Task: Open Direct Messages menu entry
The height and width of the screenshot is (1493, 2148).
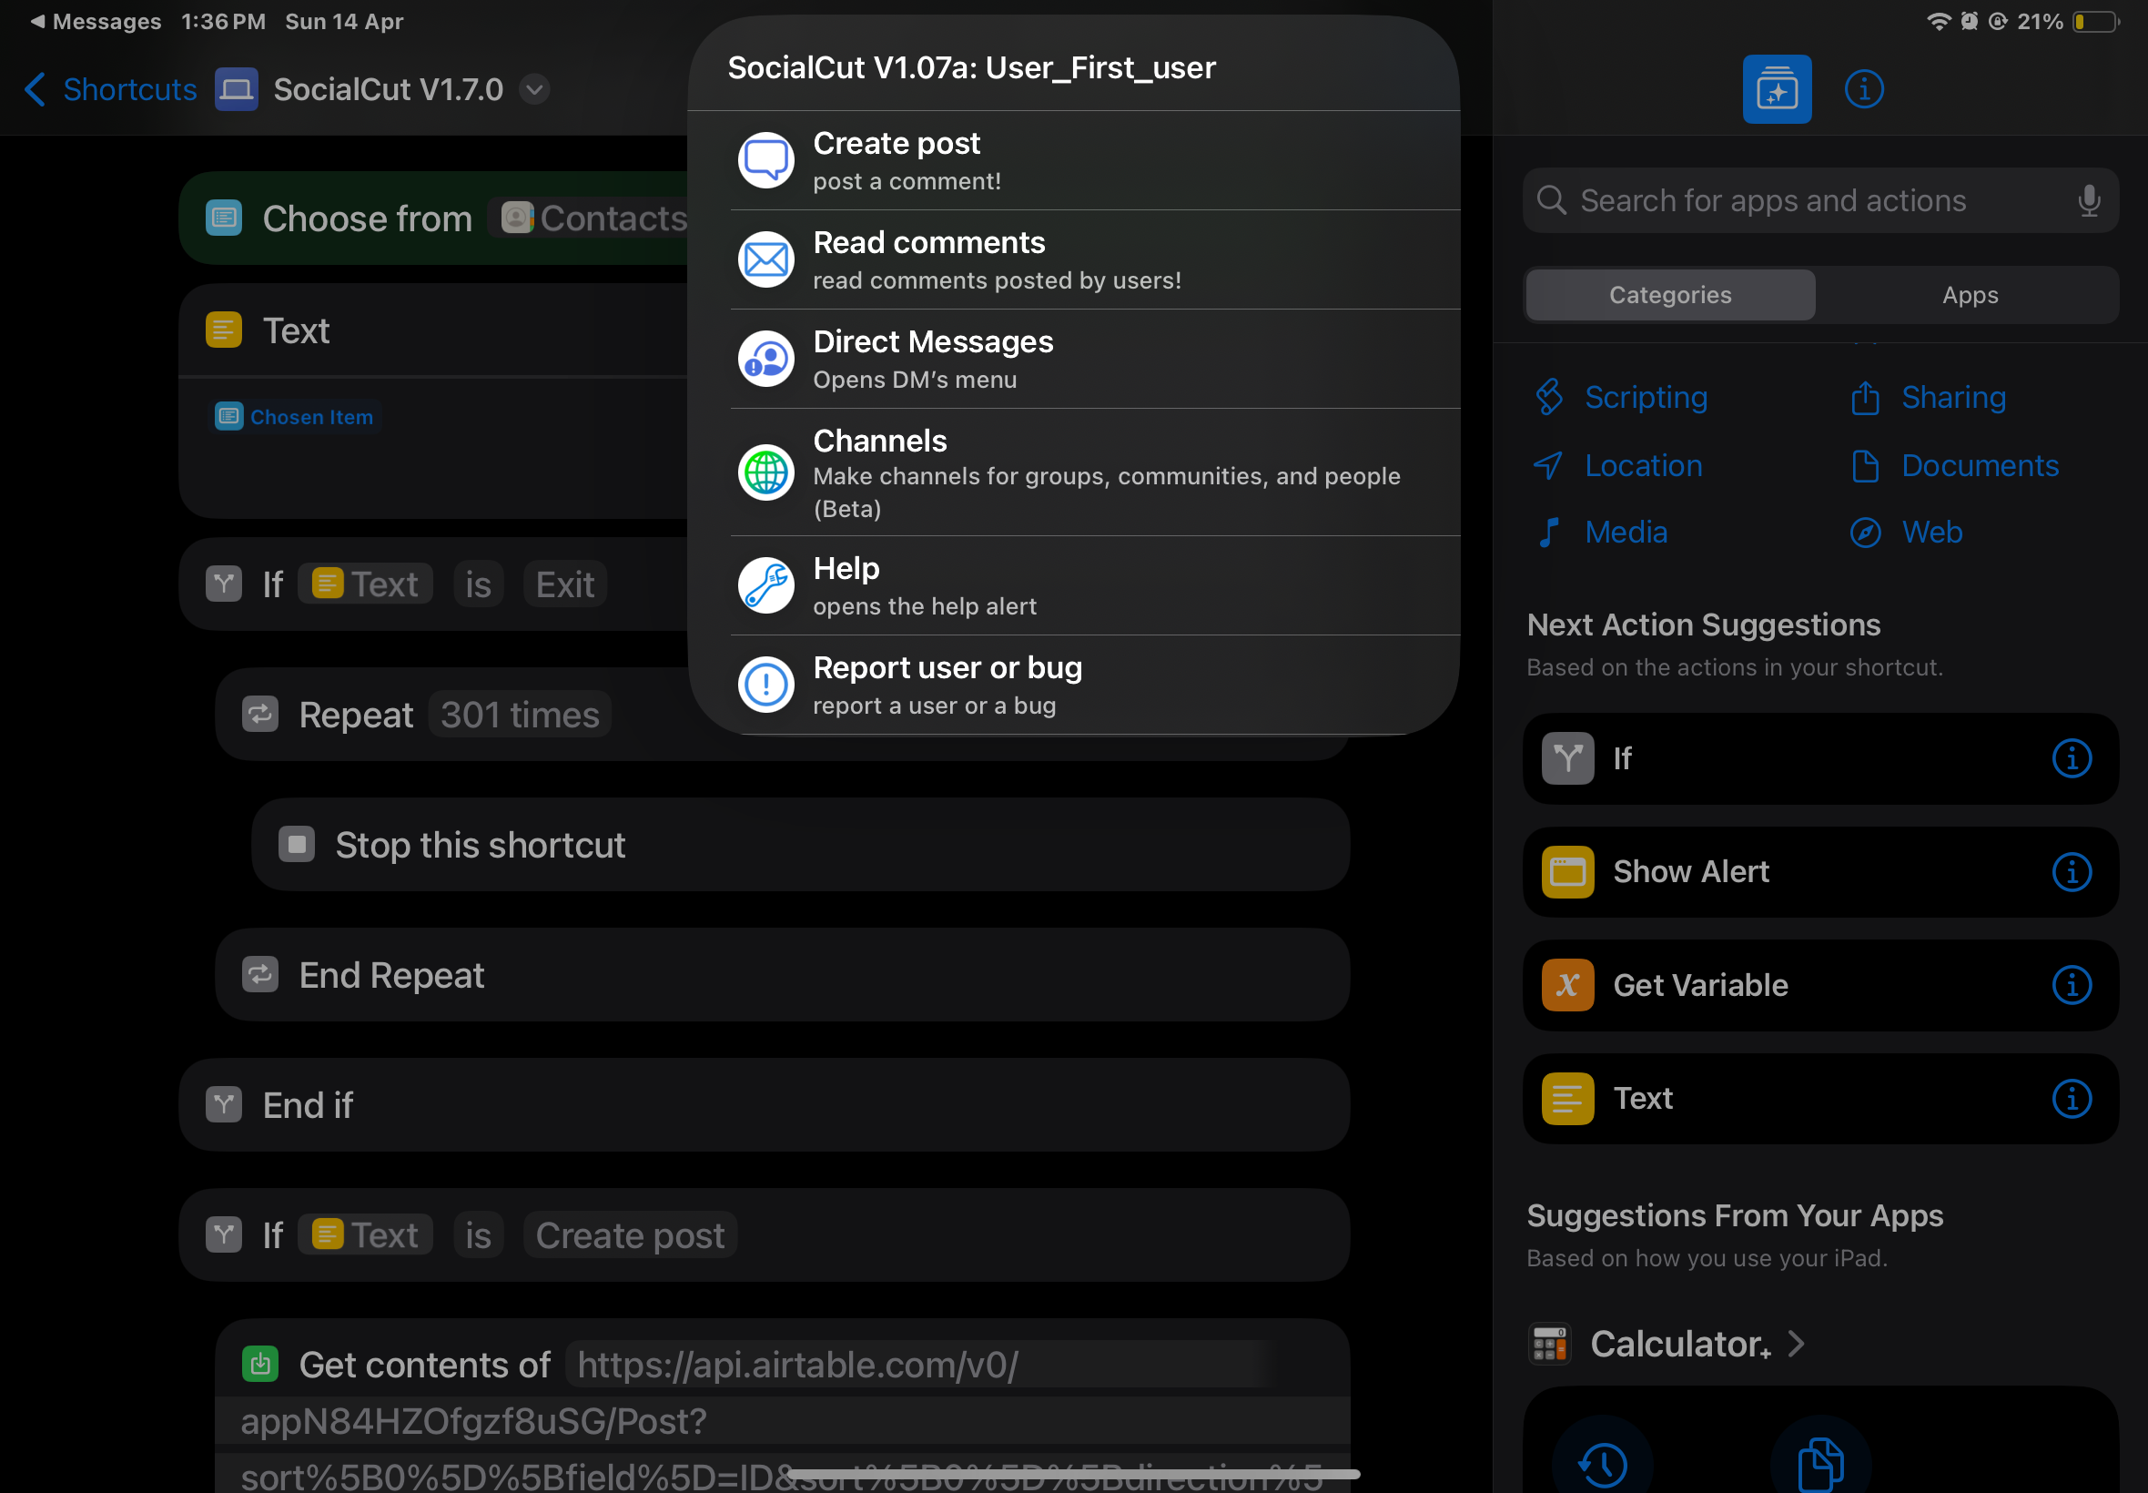Action: pos(1073,360)
